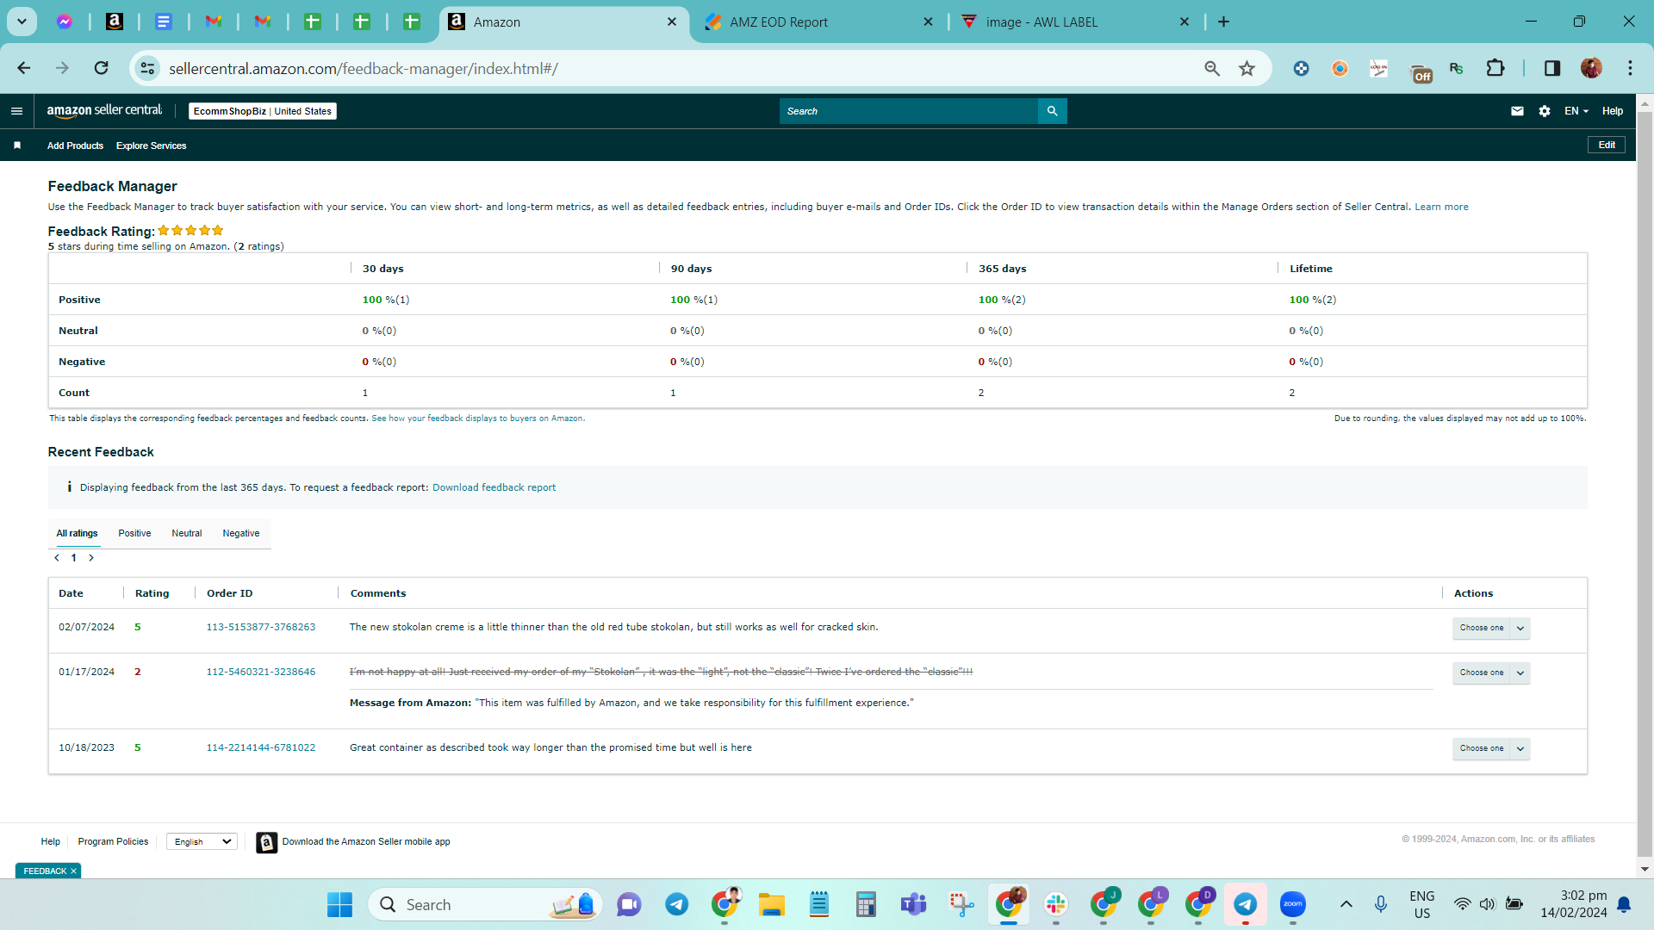Open a new browser tab
The height and width of the screenshot is (930, 1654).
pos(1223,22)
